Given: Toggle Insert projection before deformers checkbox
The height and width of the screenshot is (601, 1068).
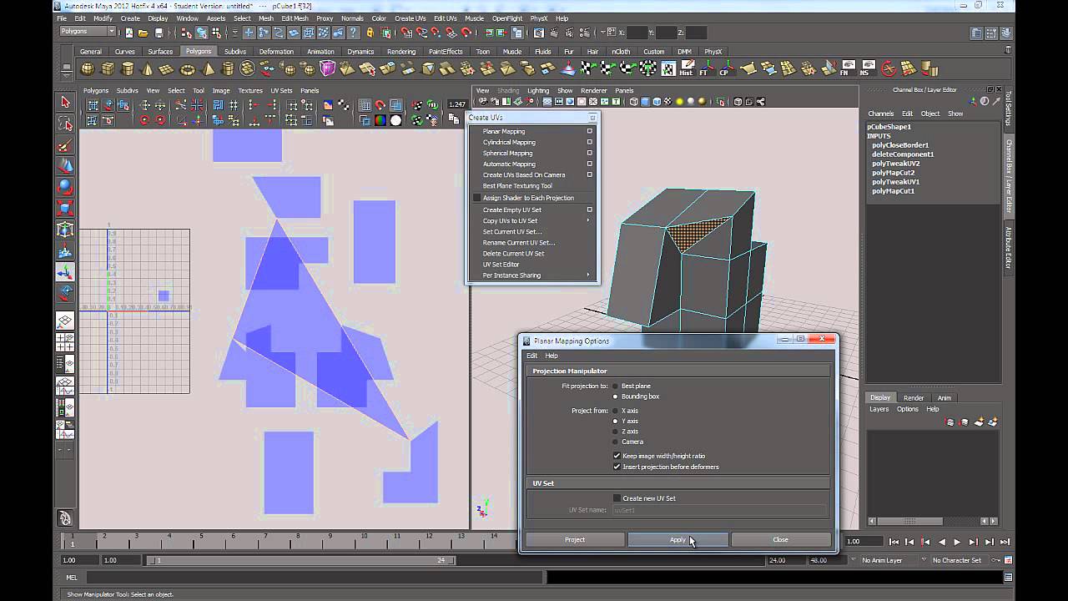Looking at the screenshot, I should click(617, 467).
